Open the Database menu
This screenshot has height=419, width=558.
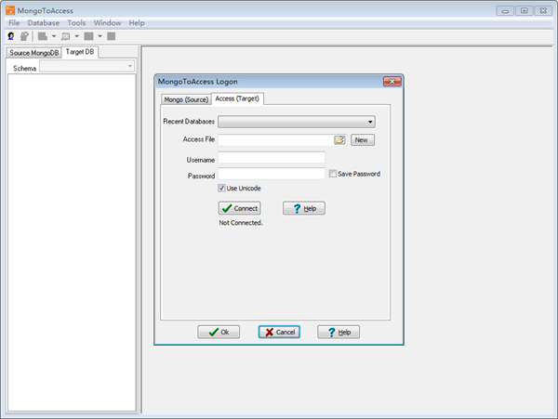[x=44, y=22]
